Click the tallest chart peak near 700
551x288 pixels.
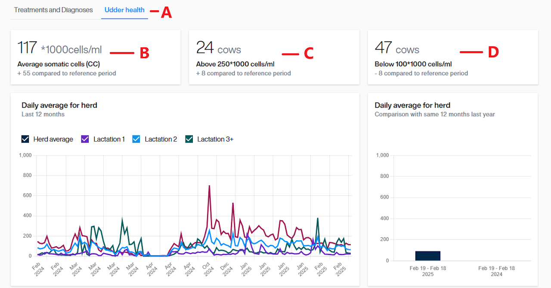click(209, 186)
